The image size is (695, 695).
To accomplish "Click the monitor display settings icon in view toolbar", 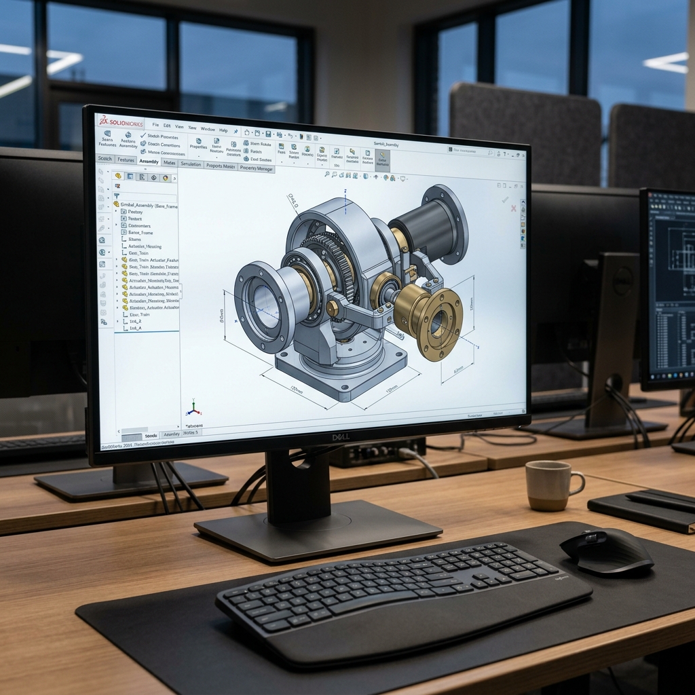I will (x=402, y=179).
